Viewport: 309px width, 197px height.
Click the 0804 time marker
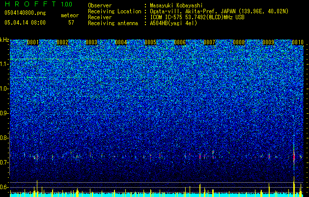(x=121, y=42)
